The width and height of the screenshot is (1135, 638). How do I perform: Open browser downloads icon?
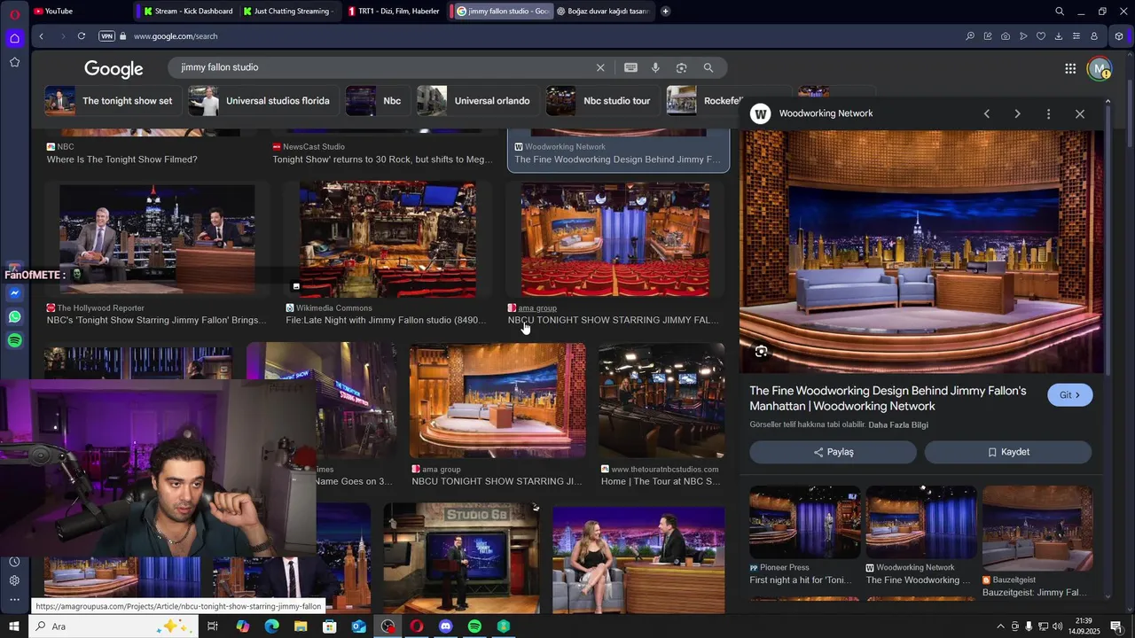pyautogui.click(x=1058, y=36)
